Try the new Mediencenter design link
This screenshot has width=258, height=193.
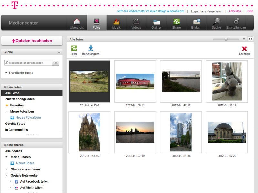pyautogui.click(x=150, y=11)
